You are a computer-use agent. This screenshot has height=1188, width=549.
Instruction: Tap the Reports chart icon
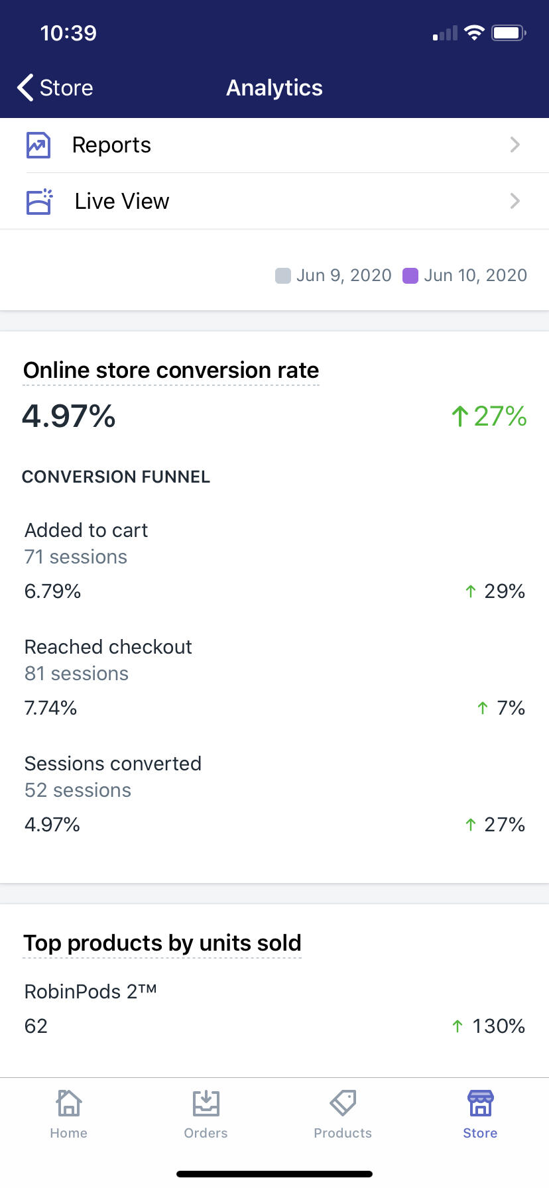[x=38, y=145]
